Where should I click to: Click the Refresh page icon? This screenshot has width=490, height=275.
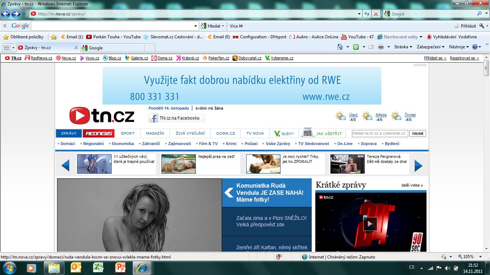click(x=367, y=14)
